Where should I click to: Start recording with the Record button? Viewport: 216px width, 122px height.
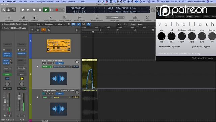57,10
